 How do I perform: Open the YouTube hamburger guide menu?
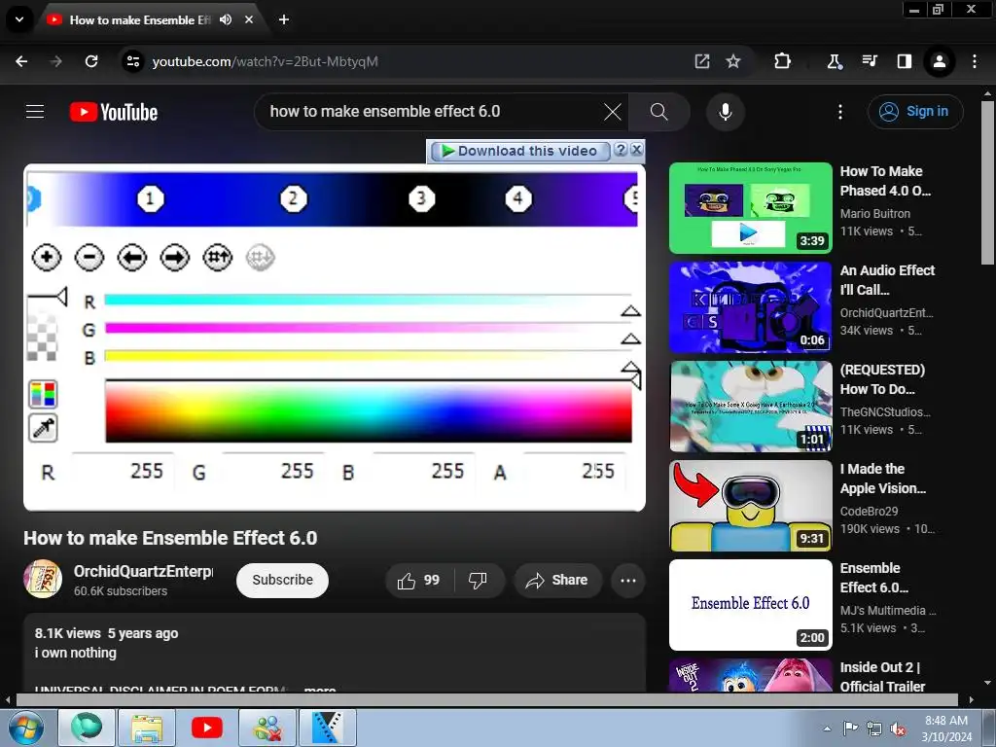pyautogui.click(x=35, y=112)
